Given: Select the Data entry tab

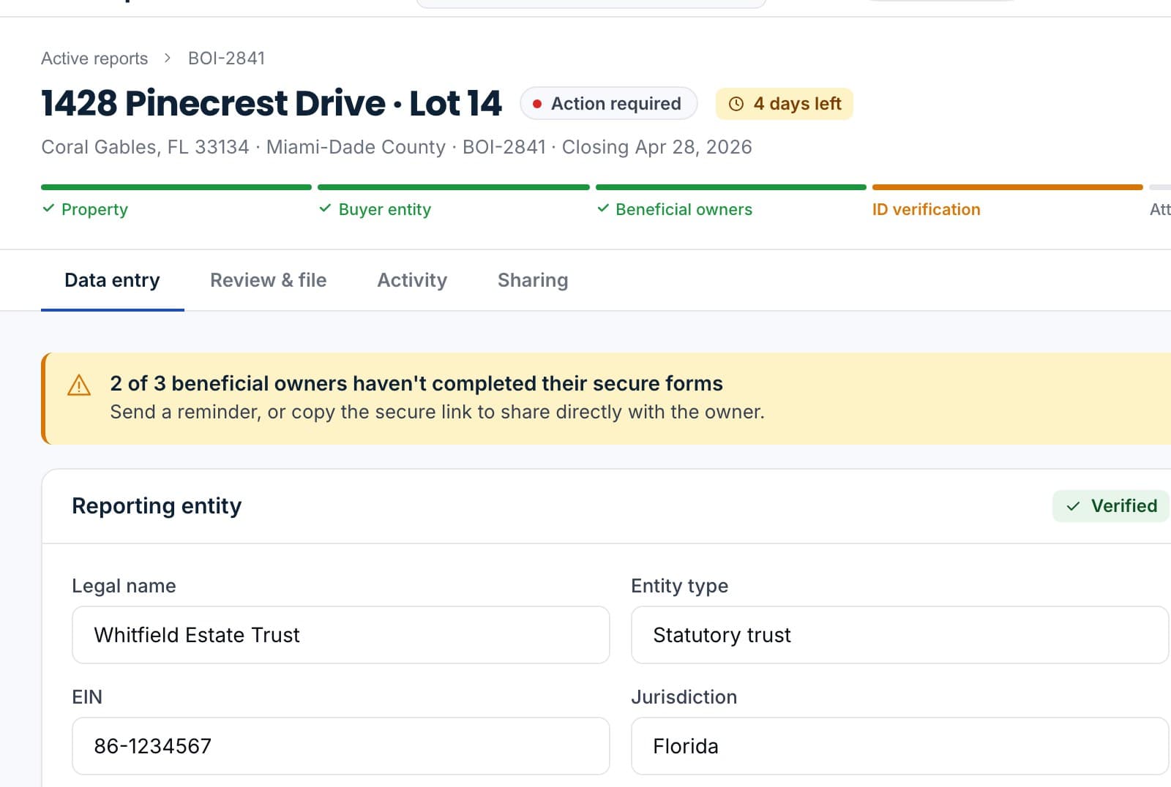Looking at the screenshot, I should (x=112, y=280).
